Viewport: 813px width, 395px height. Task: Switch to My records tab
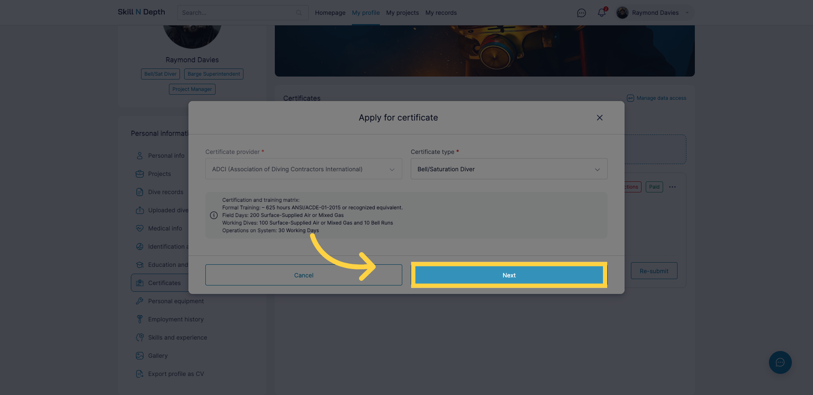[x=441, y=13]
